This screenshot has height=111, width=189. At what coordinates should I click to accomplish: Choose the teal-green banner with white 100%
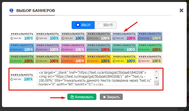click(124, 48)
